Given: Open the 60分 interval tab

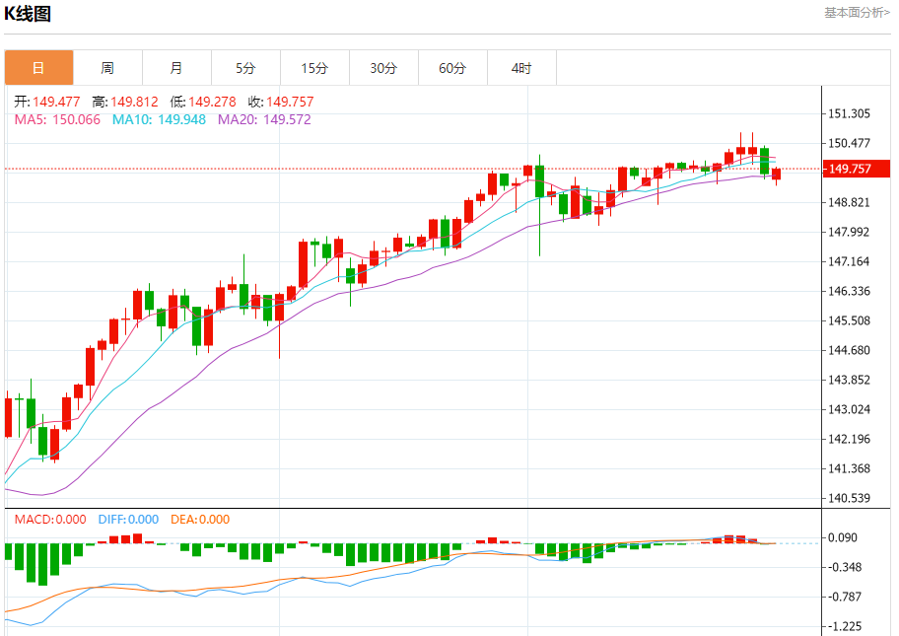Looking at the screenshot, I should [x=452, y=68].
